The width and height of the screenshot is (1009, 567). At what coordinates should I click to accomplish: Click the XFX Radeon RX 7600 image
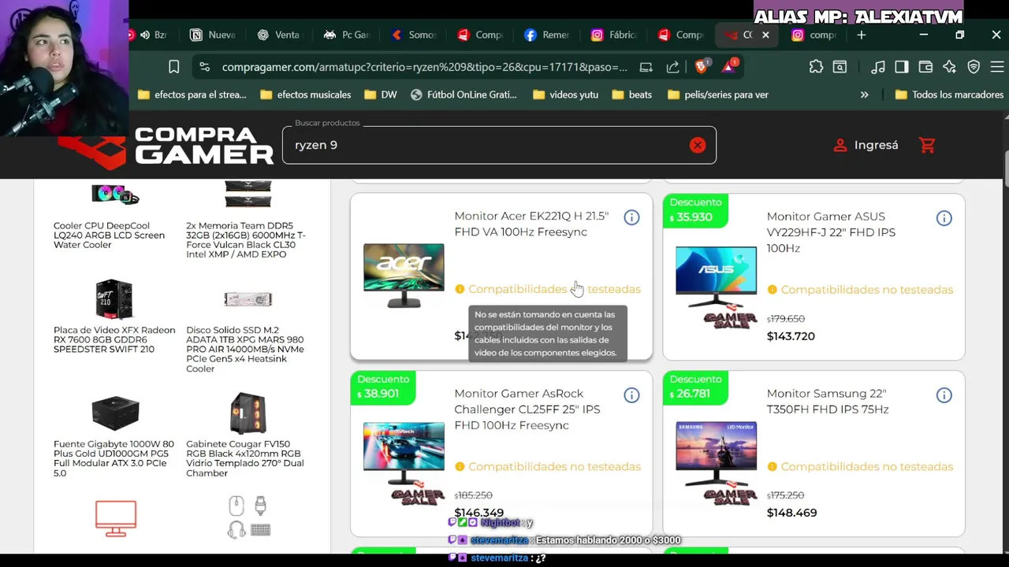pos(114,299)
